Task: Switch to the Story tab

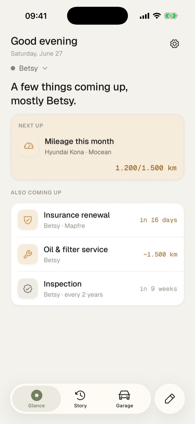Action: (x=80, y=399)
